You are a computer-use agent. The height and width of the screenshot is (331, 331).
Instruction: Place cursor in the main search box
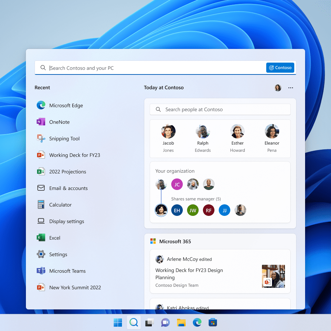[144, 68]
